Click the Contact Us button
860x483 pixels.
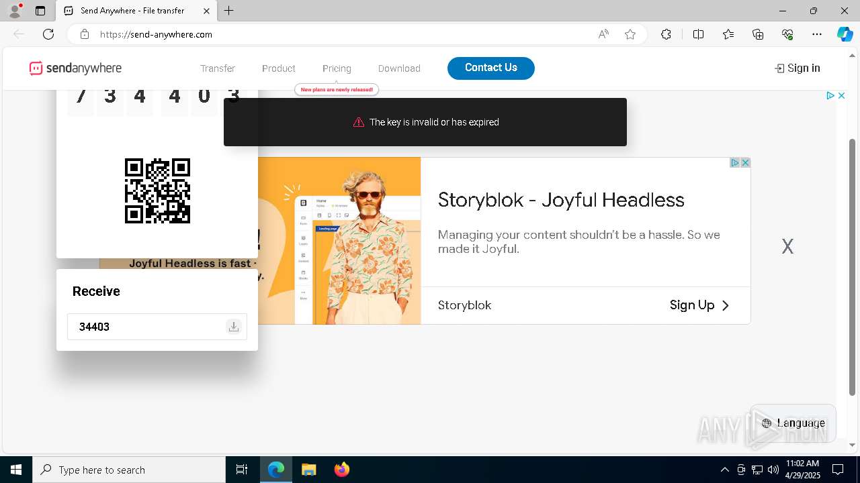pyautogui.click(x=491, y=68)
